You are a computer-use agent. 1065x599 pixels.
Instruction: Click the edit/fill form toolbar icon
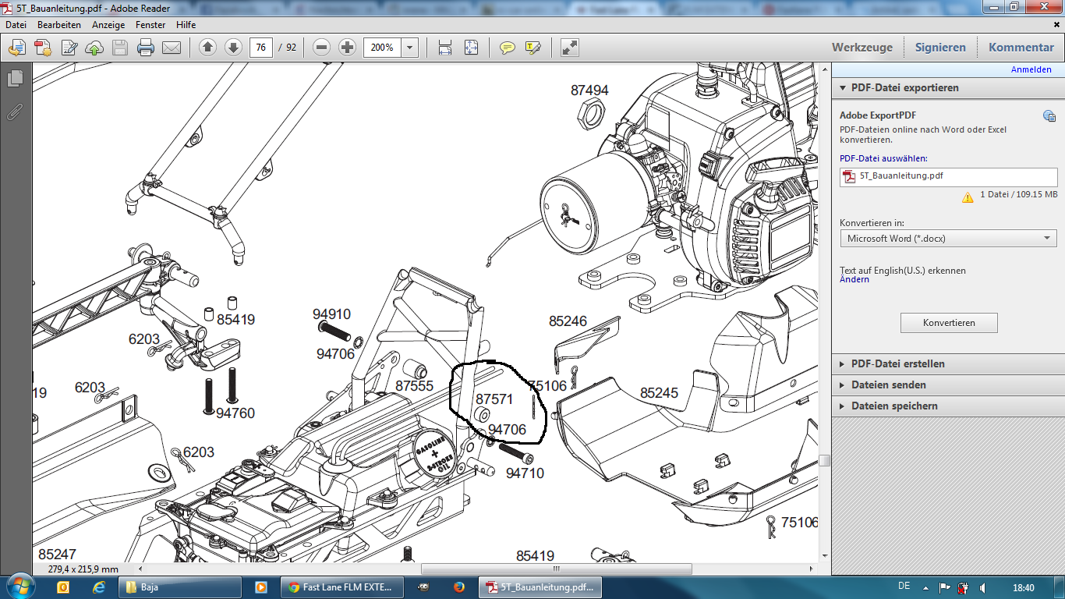point(69,48)
